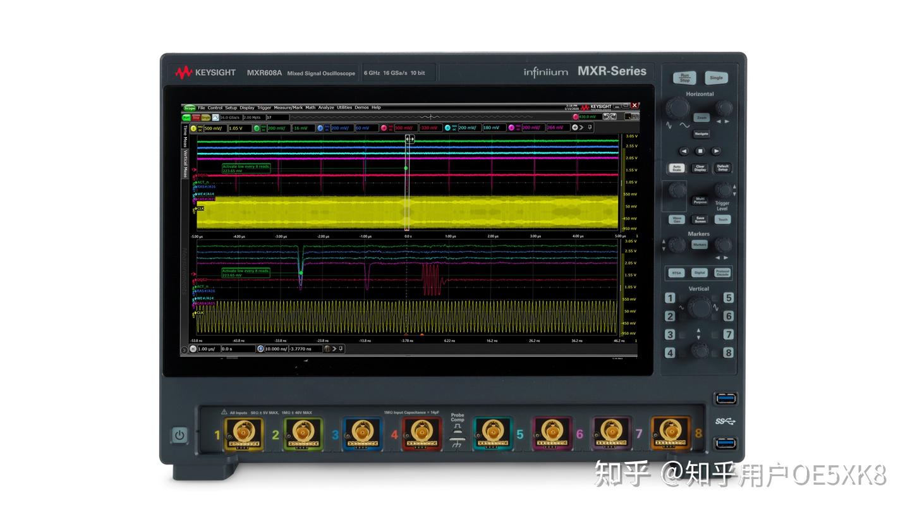Click the plus icon to add a new waveform

click(575, 128)
